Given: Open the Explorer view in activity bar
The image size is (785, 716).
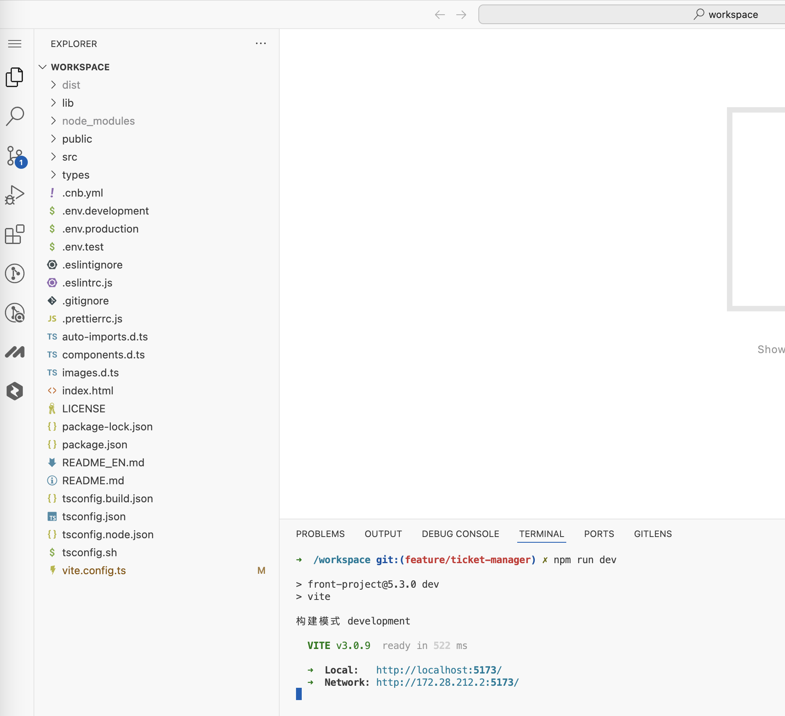Looking at the screenshot, I should (15, 77).
